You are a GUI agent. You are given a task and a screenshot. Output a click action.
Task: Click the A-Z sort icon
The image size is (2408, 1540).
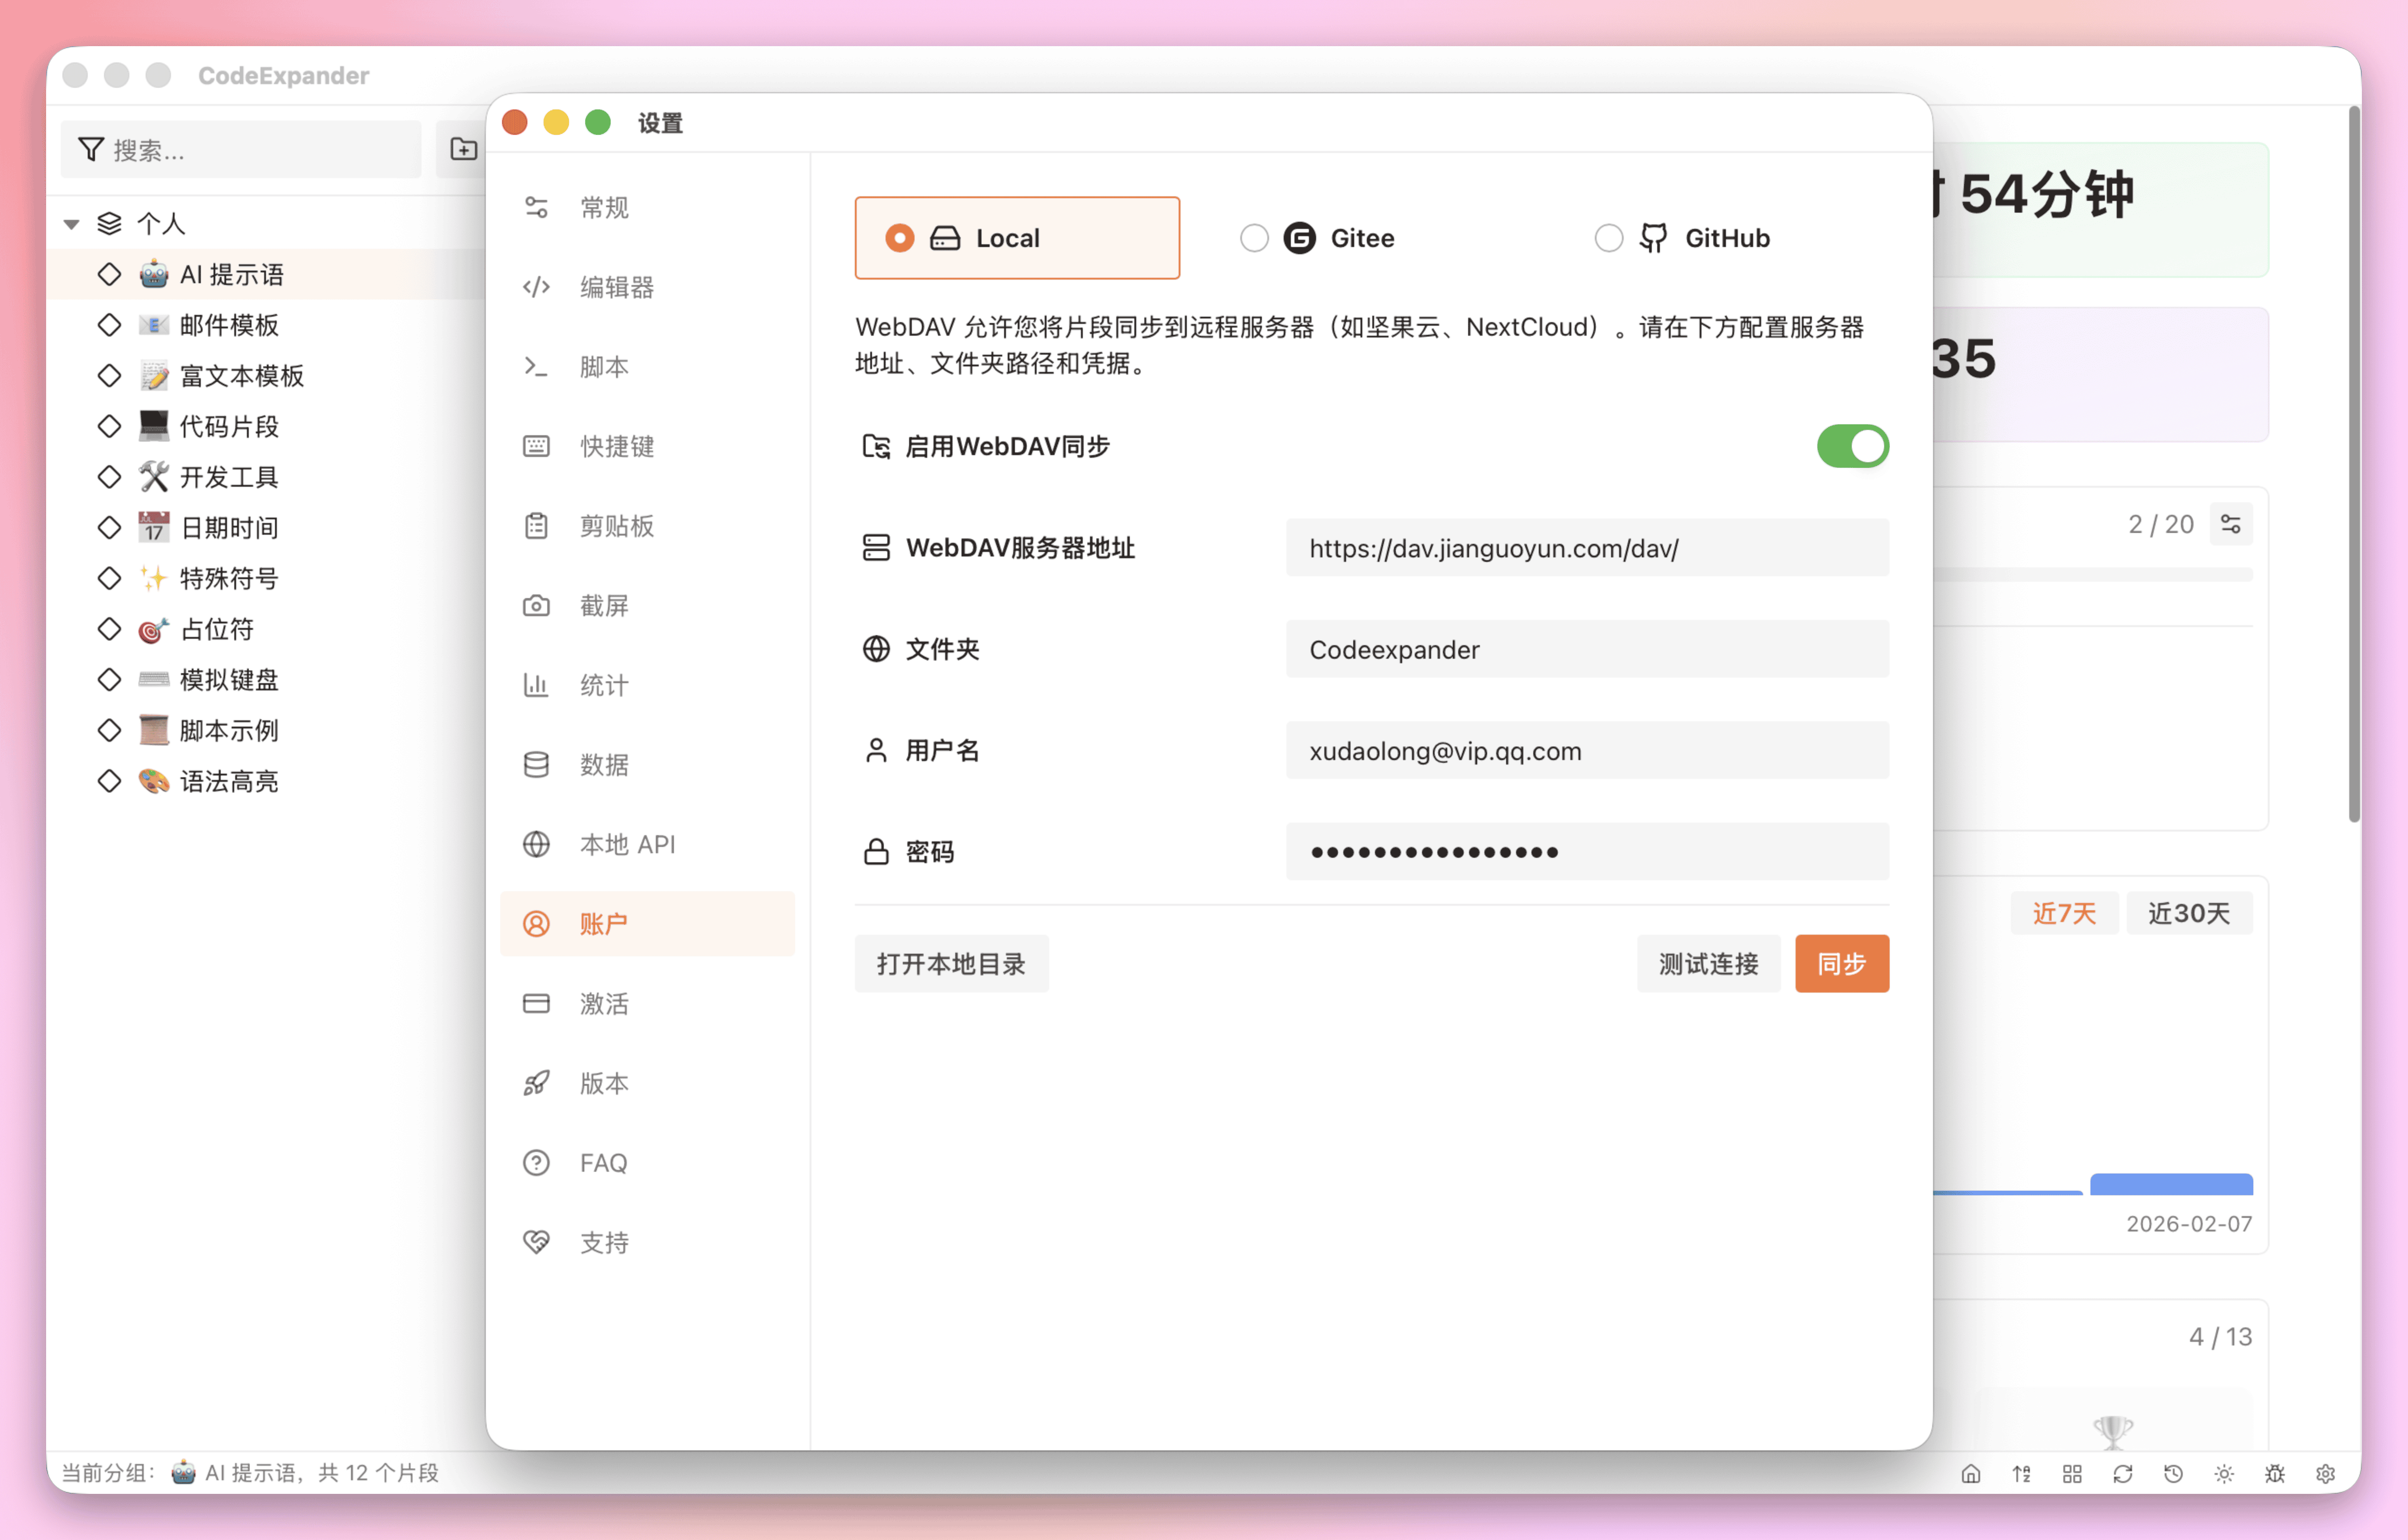(2021, 1473)
